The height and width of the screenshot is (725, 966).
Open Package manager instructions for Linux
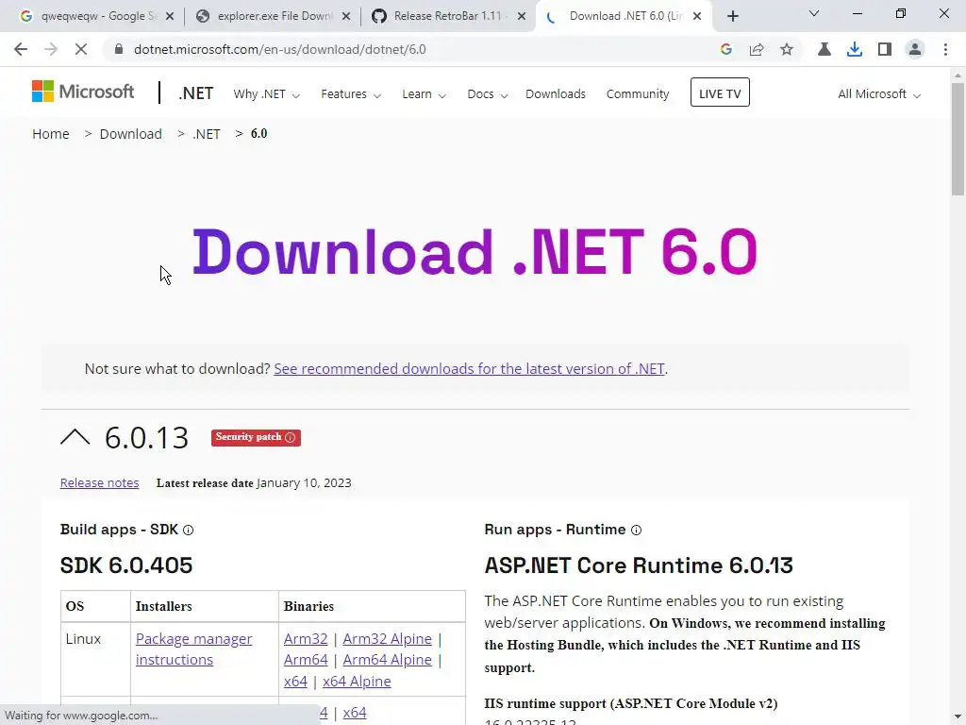[x=193, y=649]
